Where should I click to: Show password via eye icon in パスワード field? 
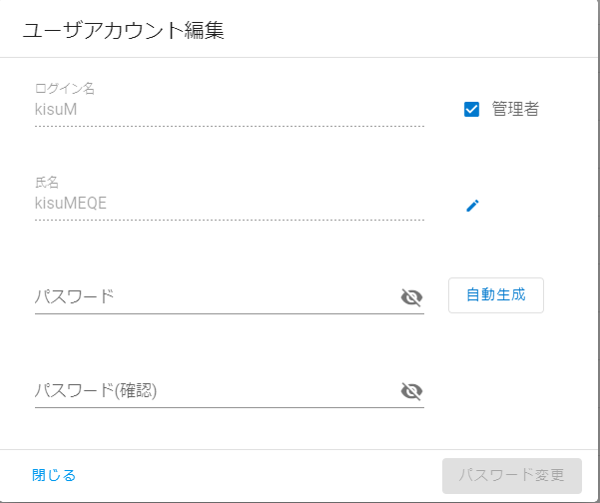point(411,297)
